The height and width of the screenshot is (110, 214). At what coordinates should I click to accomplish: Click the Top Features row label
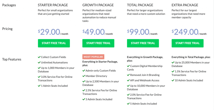pos(12,59)
